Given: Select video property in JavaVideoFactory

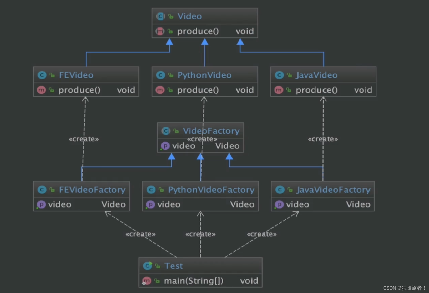Looking at the screenshot, I should (x=298, y=204).
